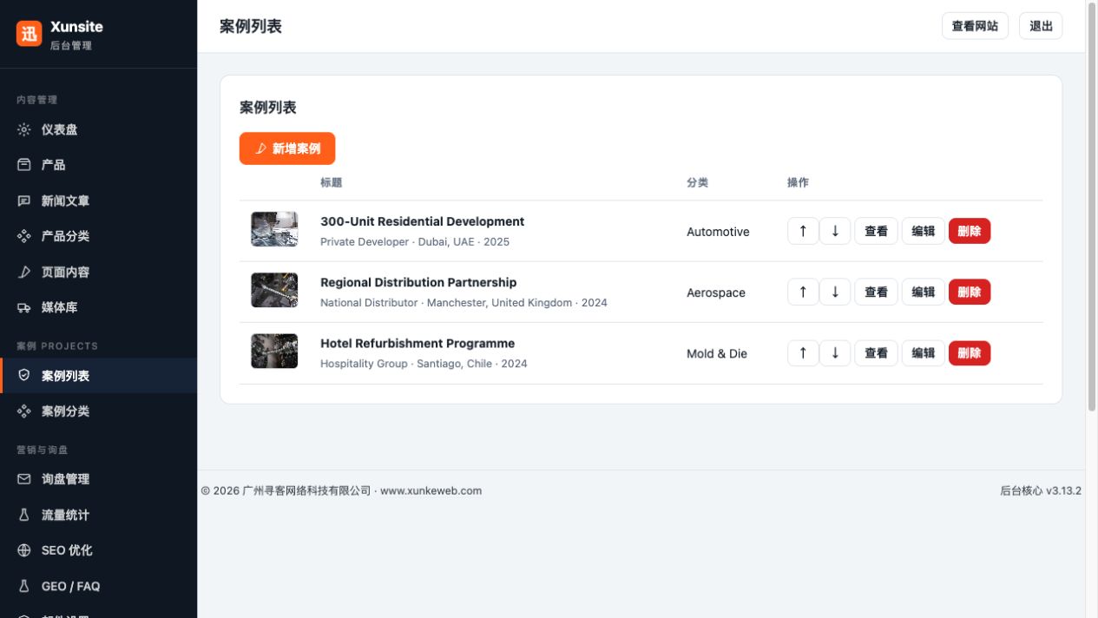Viewport: 1098px width, 618px height.
Task: Click the title Hotel Refurbishment Programme
Action: (x=418, y=343)
